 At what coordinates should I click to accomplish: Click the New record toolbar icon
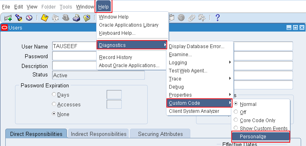point(8,18)
